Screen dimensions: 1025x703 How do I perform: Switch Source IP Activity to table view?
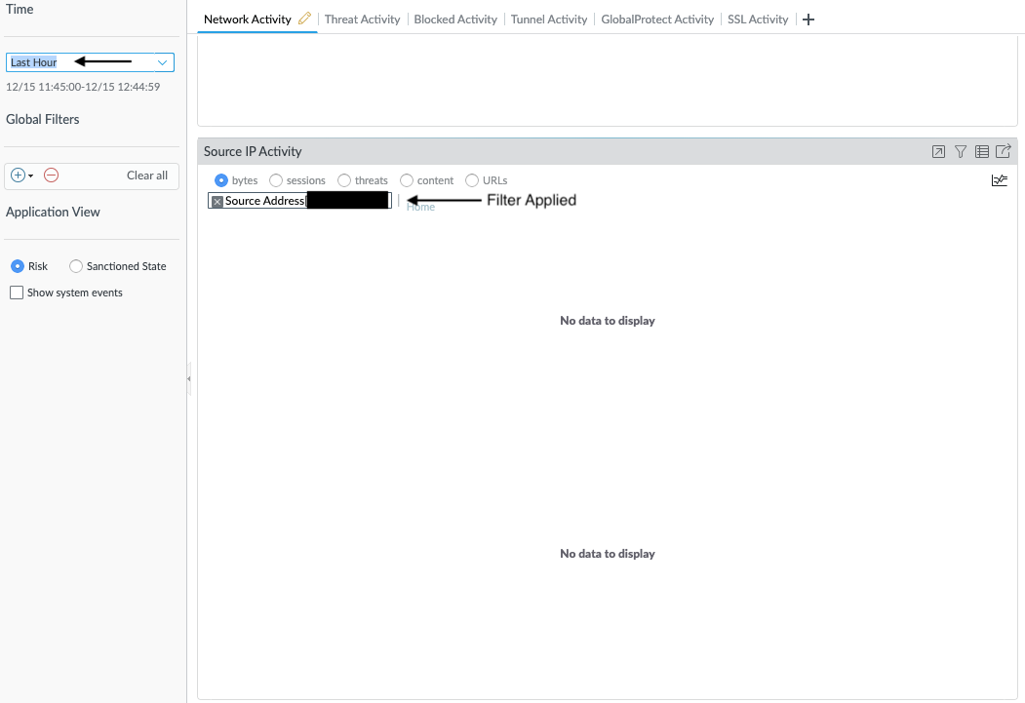pyautogui.click(x=982, y=151)
